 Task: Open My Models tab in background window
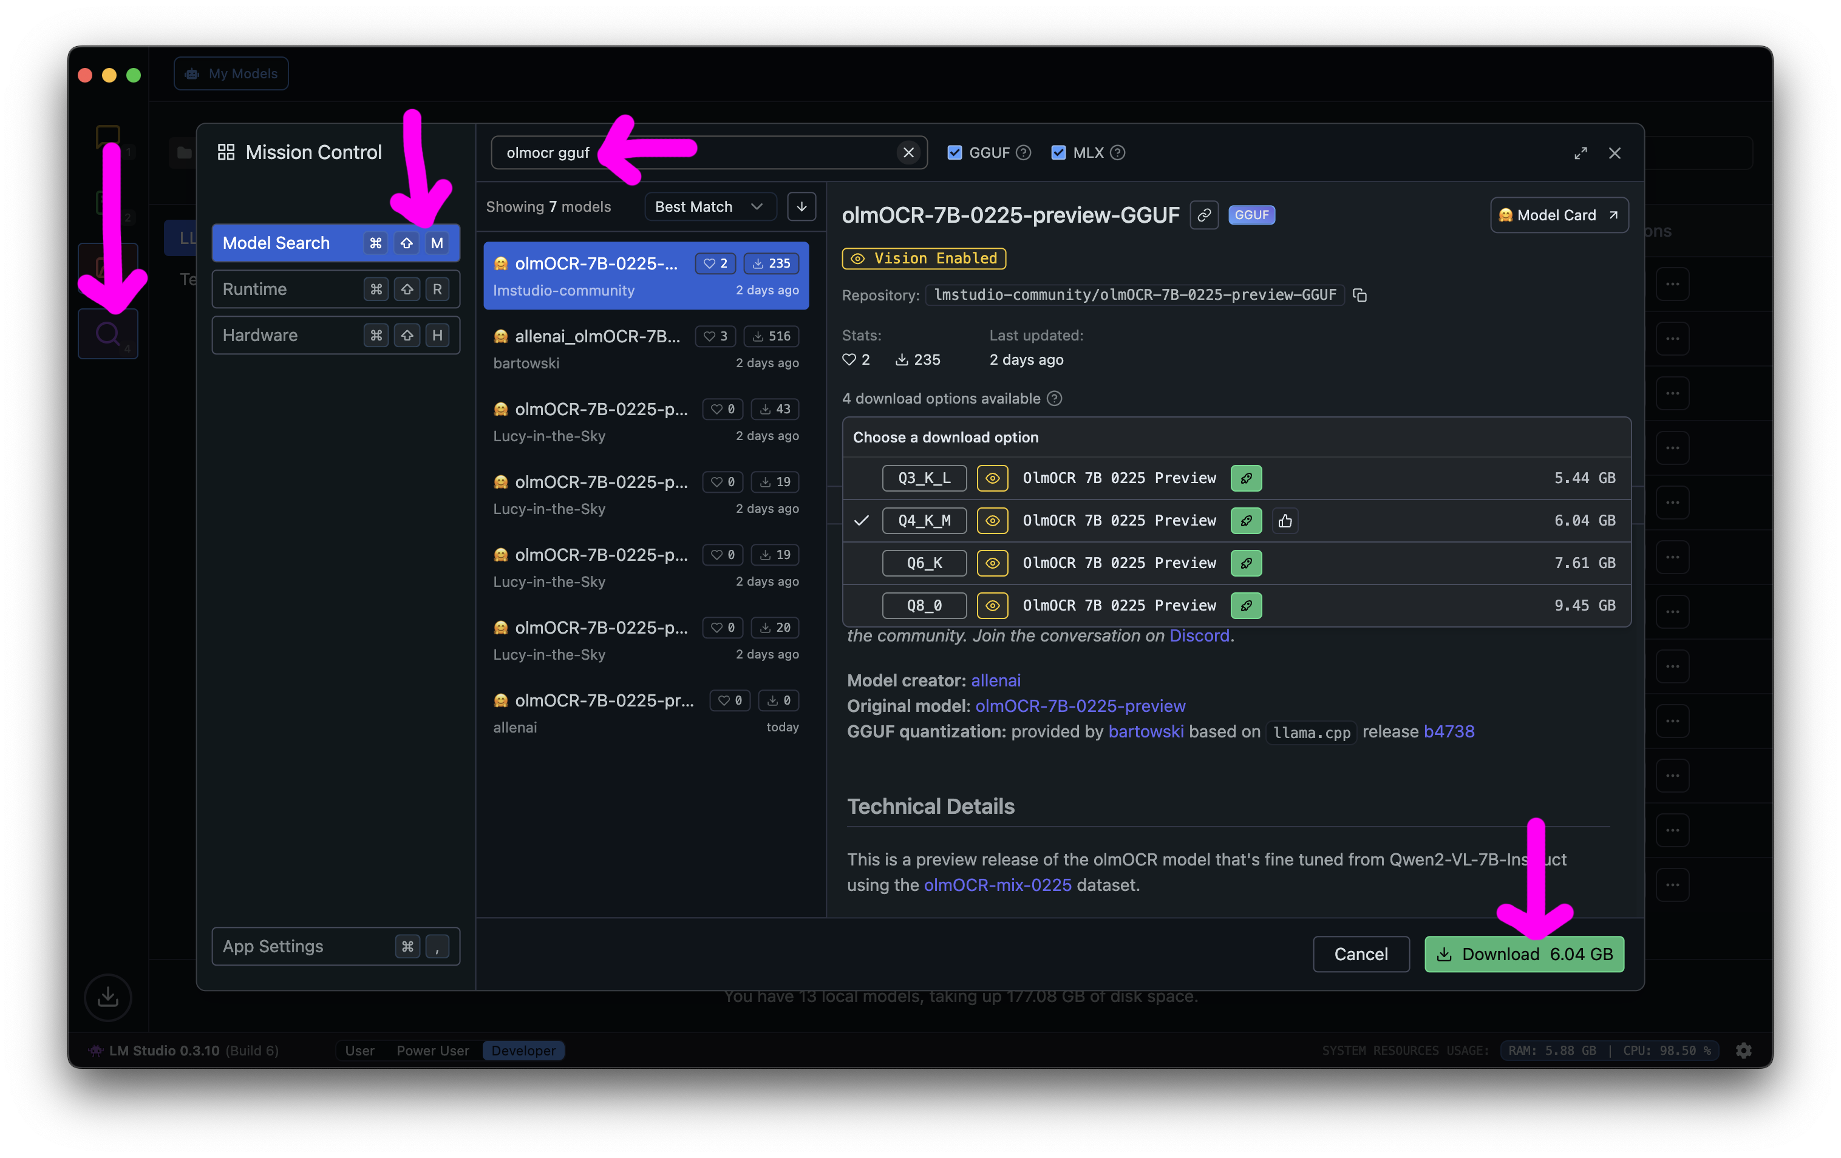tap(231, 73)
